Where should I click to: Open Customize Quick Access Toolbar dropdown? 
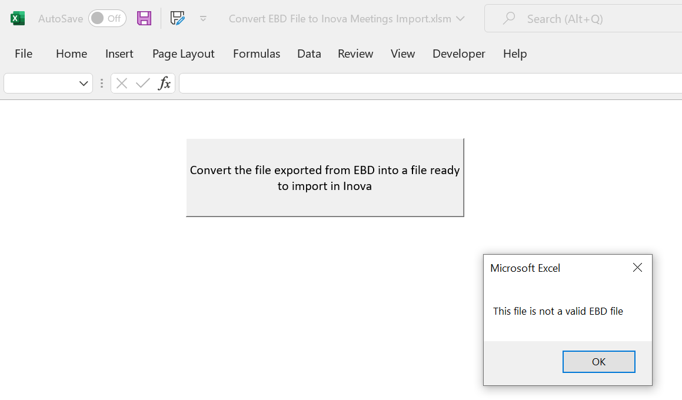(203, 19)
